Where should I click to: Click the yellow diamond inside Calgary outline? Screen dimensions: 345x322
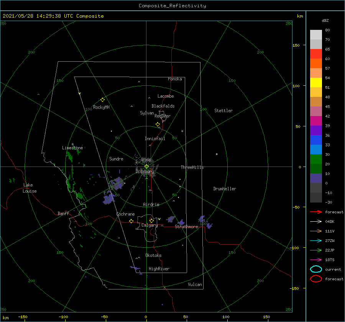[151, 221]
